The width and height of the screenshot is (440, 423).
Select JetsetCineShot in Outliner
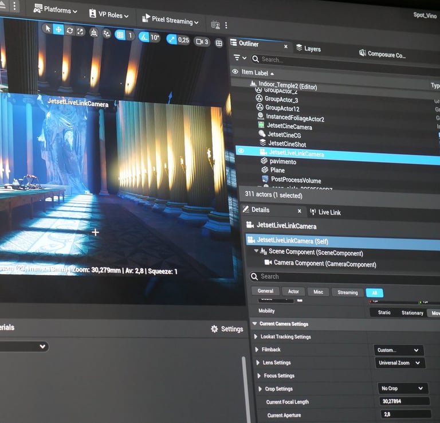coord(287,144)
